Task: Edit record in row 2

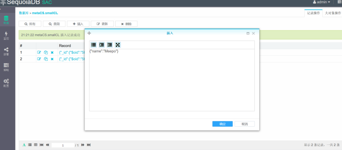Action: click(39, 59)
